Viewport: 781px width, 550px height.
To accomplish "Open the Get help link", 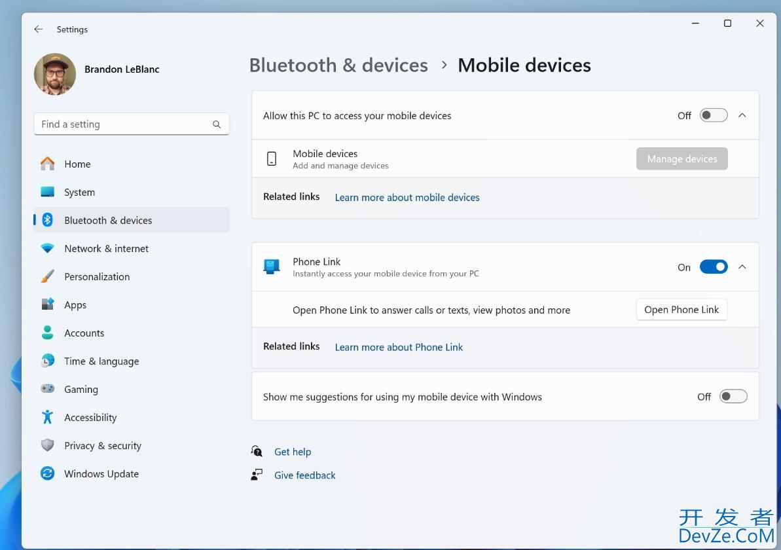I will click(293, 452).
